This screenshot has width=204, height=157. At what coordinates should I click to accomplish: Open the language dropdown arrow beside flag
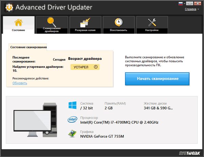click(x=184, y=4)
